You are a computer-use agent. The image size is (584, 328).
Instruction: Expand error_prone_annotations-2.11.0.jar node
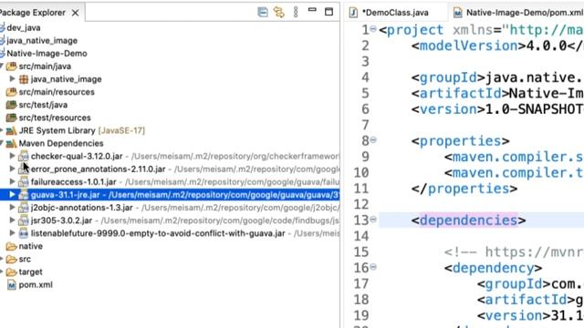click(12, 169)
